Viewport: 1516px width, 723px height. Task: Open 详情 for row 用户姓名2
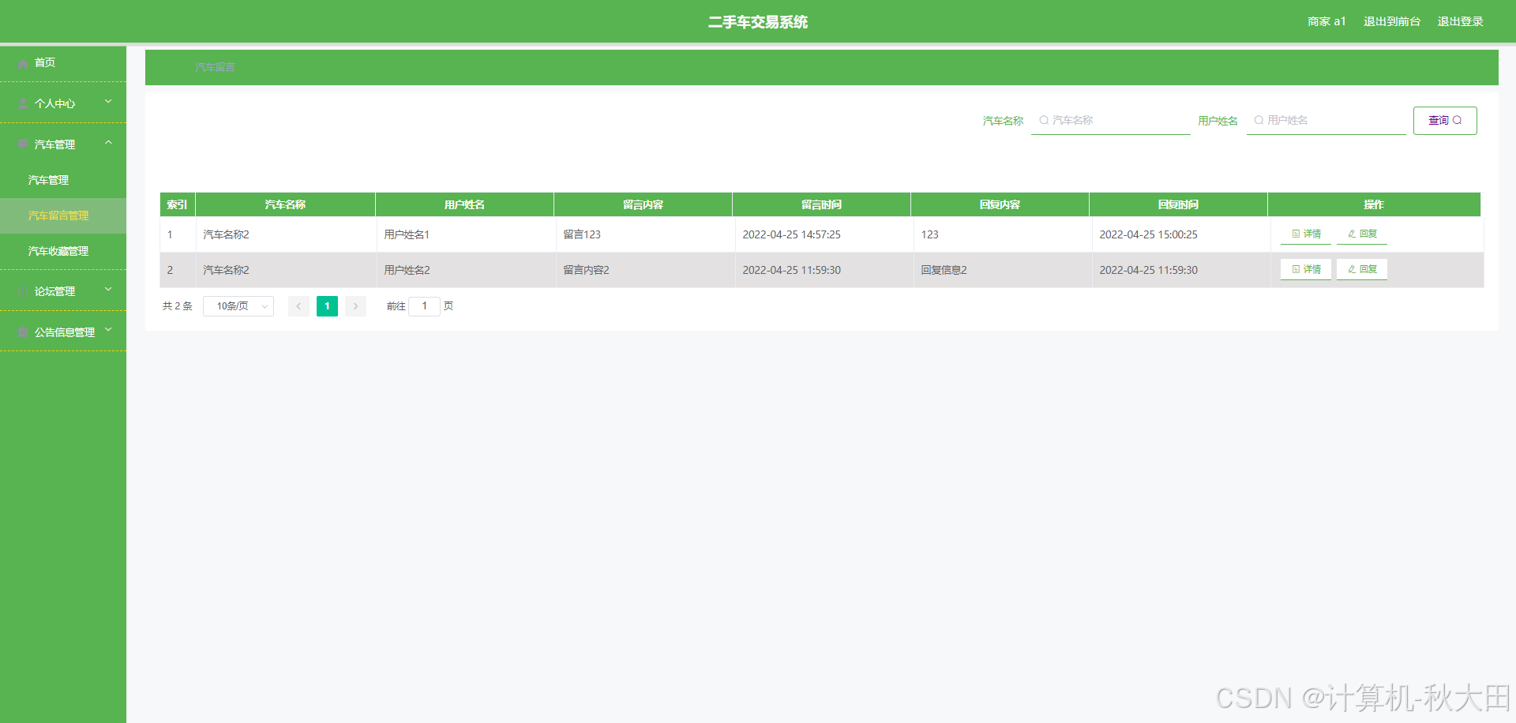(x=1306, y=269)
